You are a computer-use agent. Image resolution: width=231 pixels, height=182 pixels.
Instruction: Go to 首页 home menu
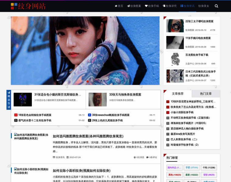click(x=119, y=6)
